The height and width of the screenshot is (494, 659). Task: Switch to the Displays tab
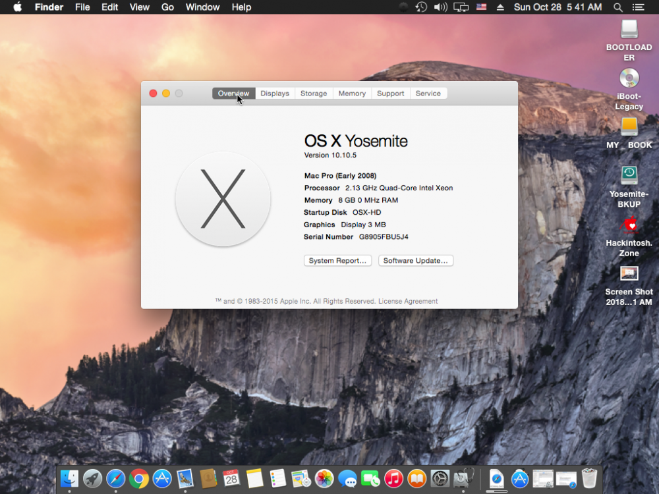click(x=275, y=94)
